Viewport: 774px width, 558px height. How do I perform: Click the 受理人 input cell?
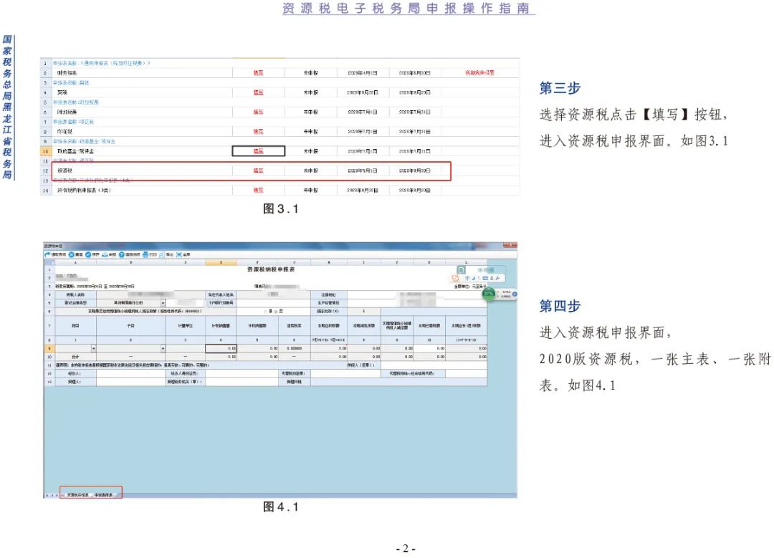(131, 382)
